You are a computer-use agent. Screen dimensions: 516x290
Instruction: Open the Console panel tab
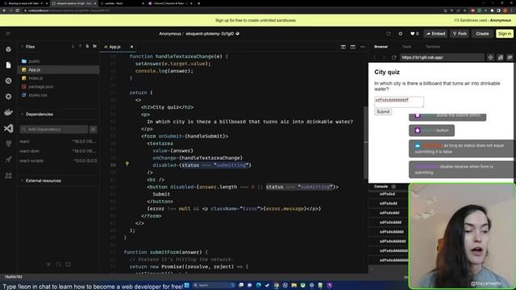click(x=381, y=186)
